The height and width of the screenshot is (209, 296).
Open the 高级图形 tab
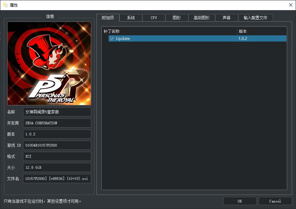click(x=201, y=18)
